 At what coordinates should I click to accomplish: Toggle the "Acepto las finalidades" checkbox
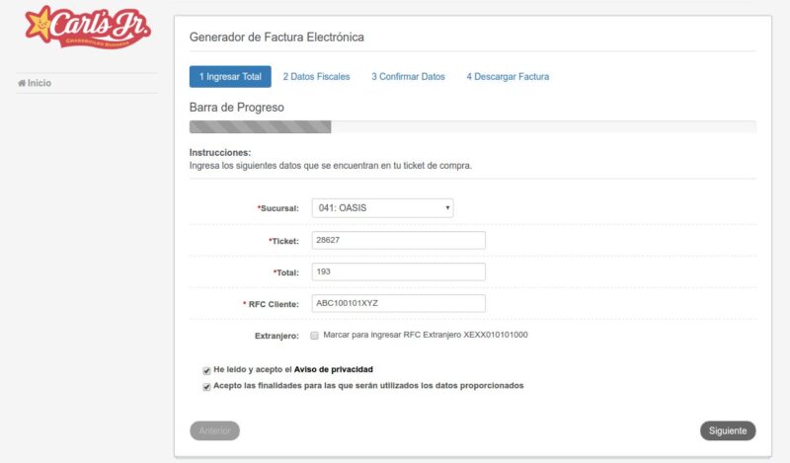point(206,386)
